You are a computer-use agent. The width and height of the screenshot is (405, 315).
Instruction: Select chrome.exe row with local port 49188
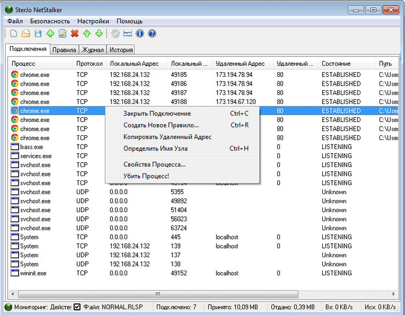coord(204,102)
